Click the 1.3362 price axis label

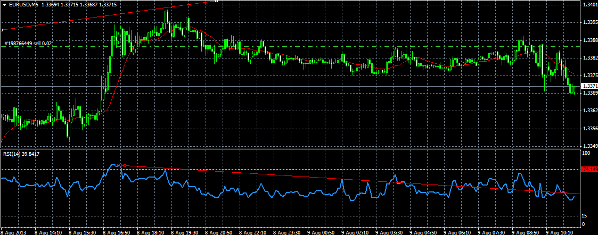point(589,111)
